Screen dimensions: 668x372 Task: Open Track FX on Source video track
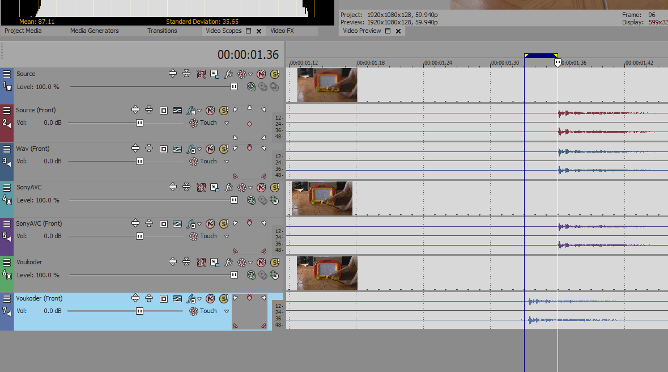[229, 74]
